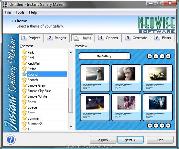Select the Snow theme name
The height and width of the screenshot is (149, 179).
click(32, 102)
